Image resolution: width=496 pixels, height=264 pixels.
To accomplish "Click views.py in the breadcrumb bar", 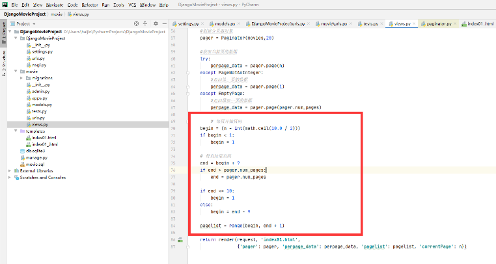I will tap(79, 14).
